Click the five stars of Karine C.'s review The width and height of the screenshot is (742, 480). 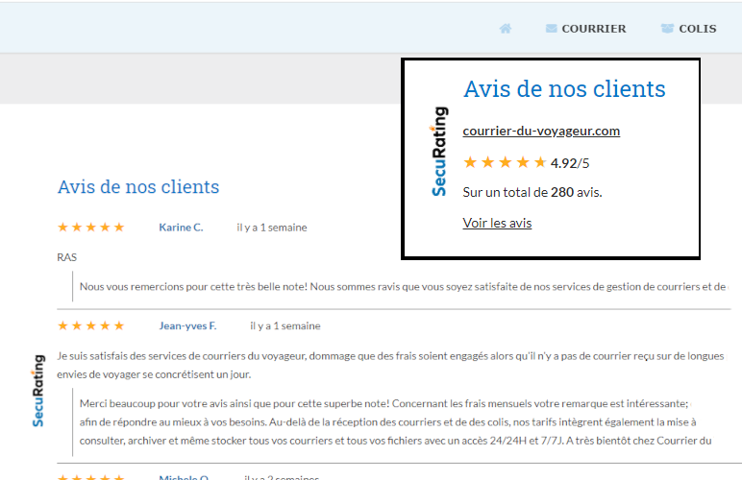(91, 228)
